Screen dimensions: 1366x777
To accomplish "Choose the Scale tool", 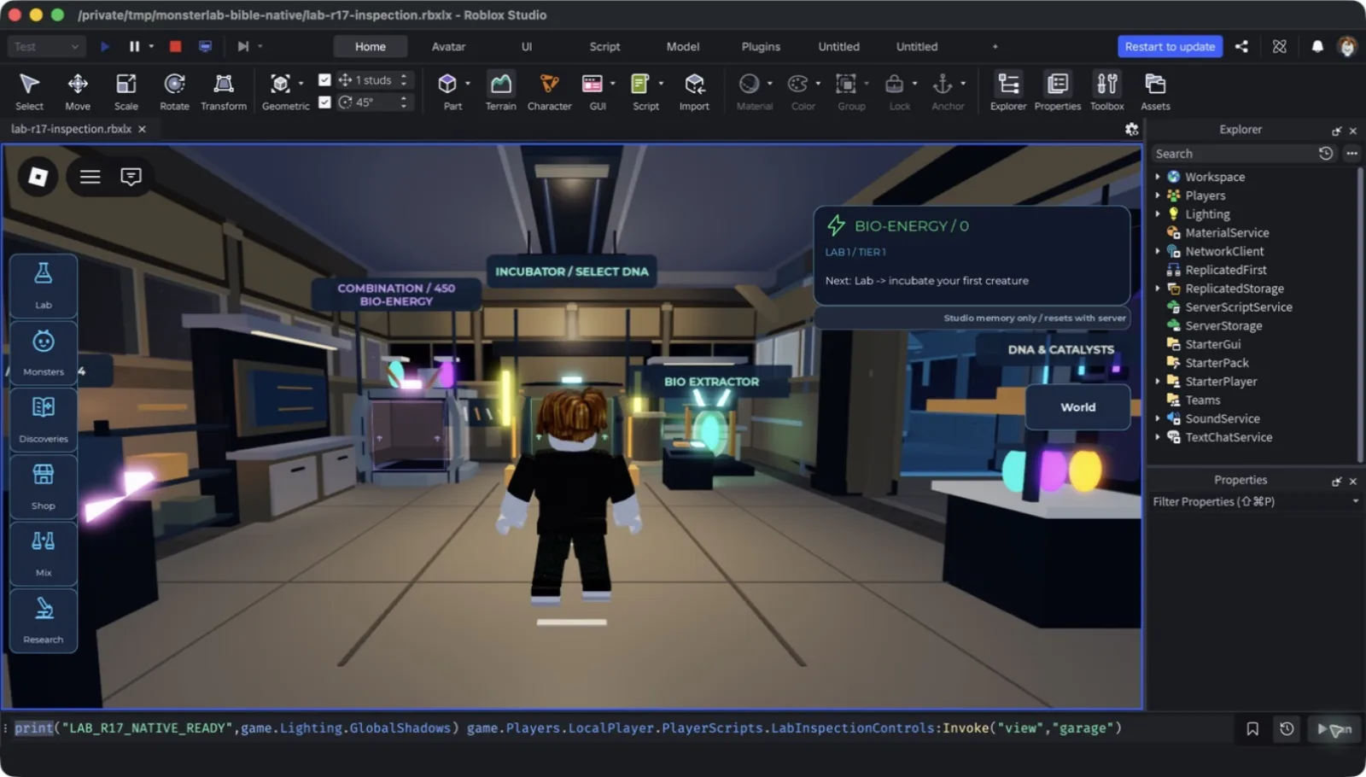I will tap(126, 91).
